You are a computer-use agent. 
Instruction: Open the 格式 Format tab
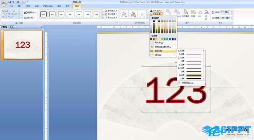click(x=77, y=6)
